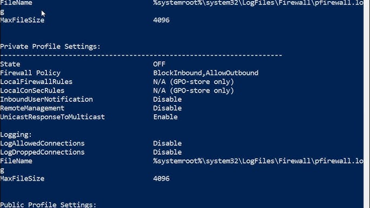Screen dimensions: 370x208
Task: Click the Public Profile Settings heading
Action: pos(48,204)
